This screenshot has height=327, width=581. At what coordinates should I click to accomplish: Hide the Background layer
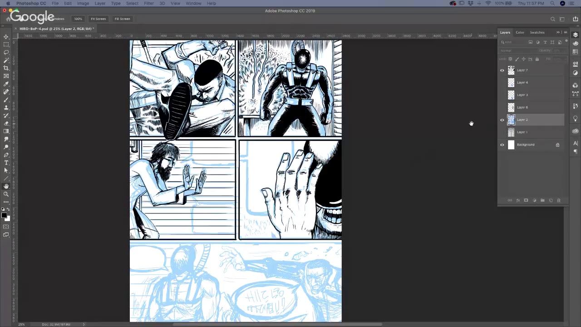(x=502, y=145)
